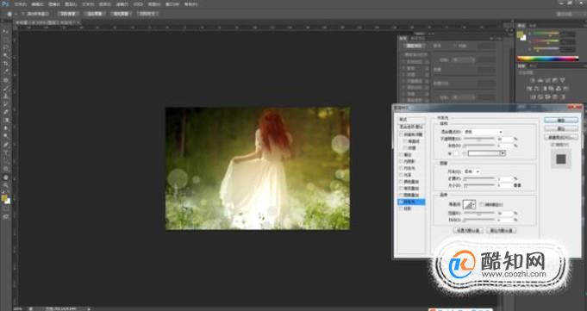Select the Pen tool
Screen dimensions: 587x311
pos(6,145)
